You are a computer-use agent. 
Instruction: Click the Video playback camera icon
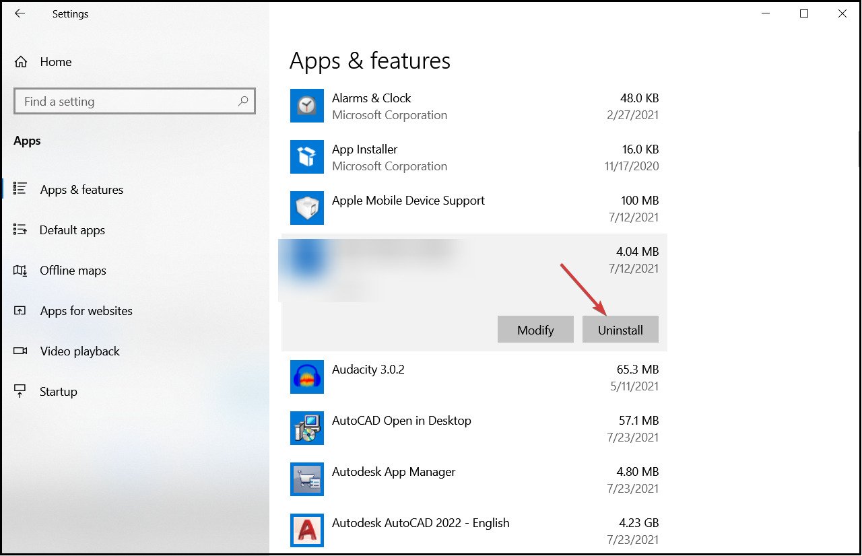tap(20, 351)
